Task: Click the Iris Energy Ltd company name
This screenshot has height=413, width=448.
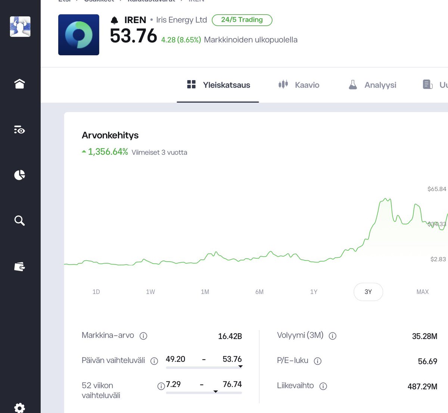Action: click(x=181, y=20)
